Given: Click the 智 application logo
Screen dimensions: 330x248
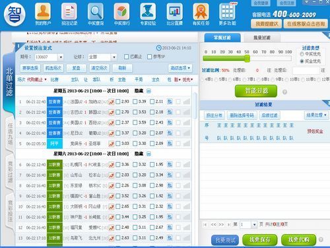Looking at the screenshot, I should tap(15, 15).
